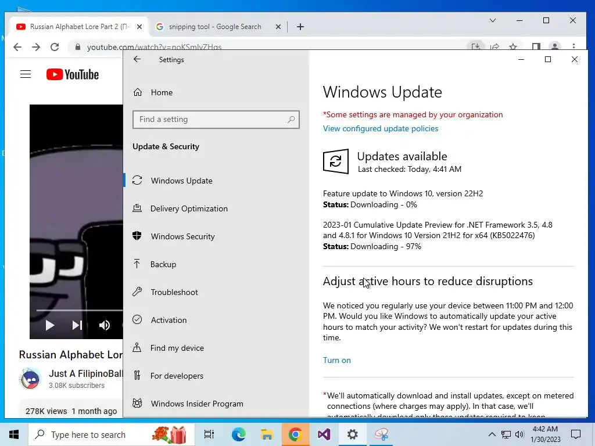The height and width of the screenshot is (446, 595).
Task: Open volume control in system tray
Action: click(519, 434)
